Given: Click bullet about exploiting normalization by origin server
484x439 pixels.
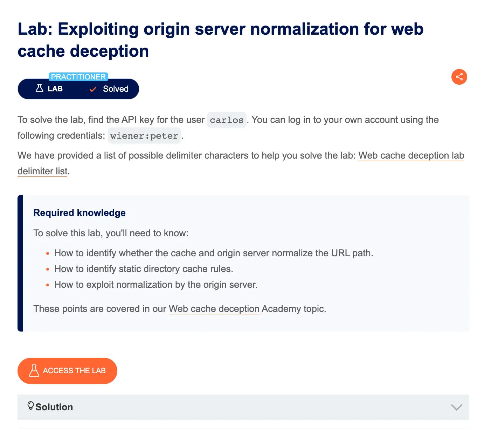Looking at the screenshot, I should click(x=156, y=285).
